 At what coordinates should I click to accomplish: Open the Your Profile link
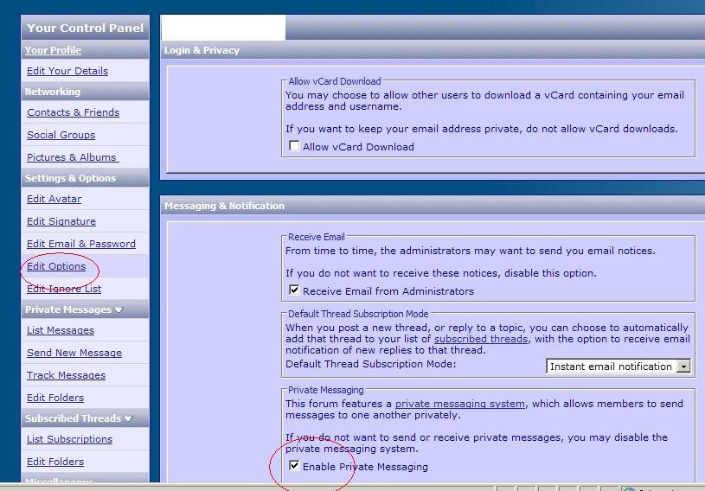[53, 50]
